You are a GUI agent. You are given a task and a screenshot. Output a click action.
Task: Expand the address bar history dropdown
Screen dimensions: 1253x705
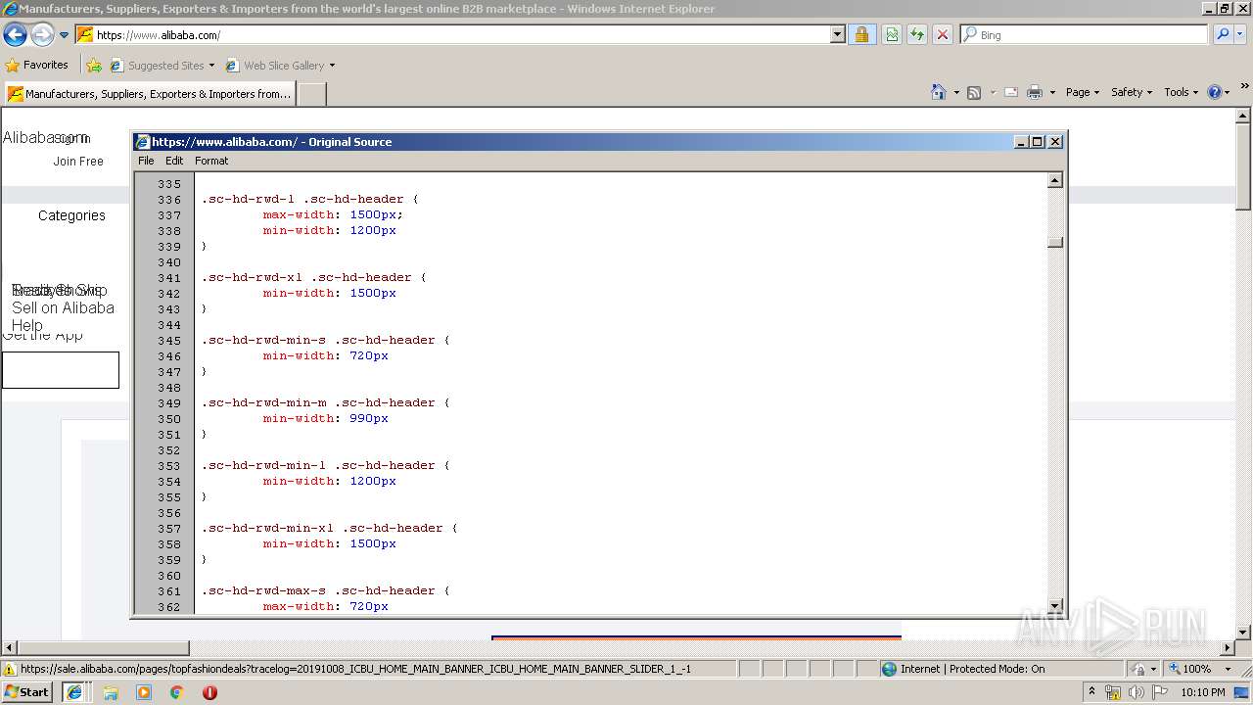coord(837,34)
